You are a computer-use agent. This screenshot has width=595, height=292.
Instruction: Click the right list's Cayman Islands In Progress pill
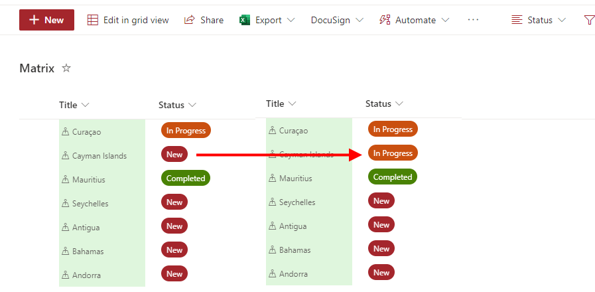pos(393,153)
